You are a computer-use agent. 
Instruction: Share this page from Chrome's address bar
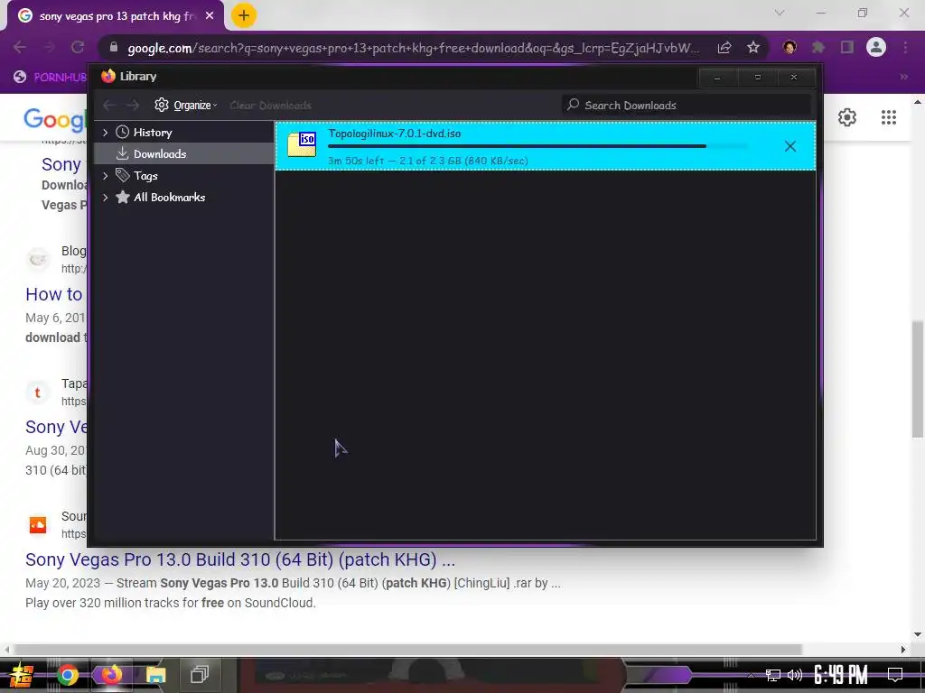click(x=724, y=48)
